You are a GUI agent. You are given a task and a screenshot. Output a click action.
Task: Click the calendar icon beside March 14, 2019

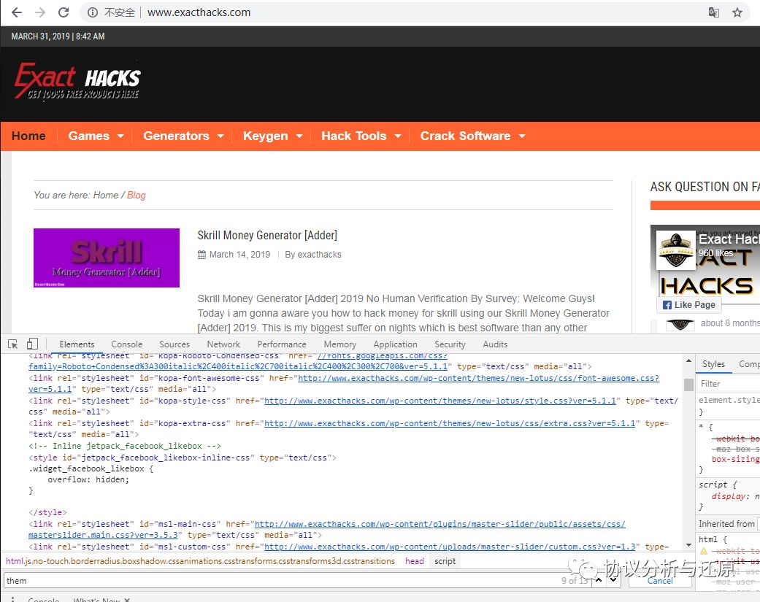click(x=201, y=255)
